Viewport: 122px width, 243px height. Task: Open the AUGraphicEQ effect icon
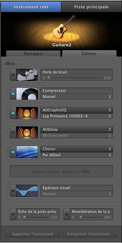(27, 113)
